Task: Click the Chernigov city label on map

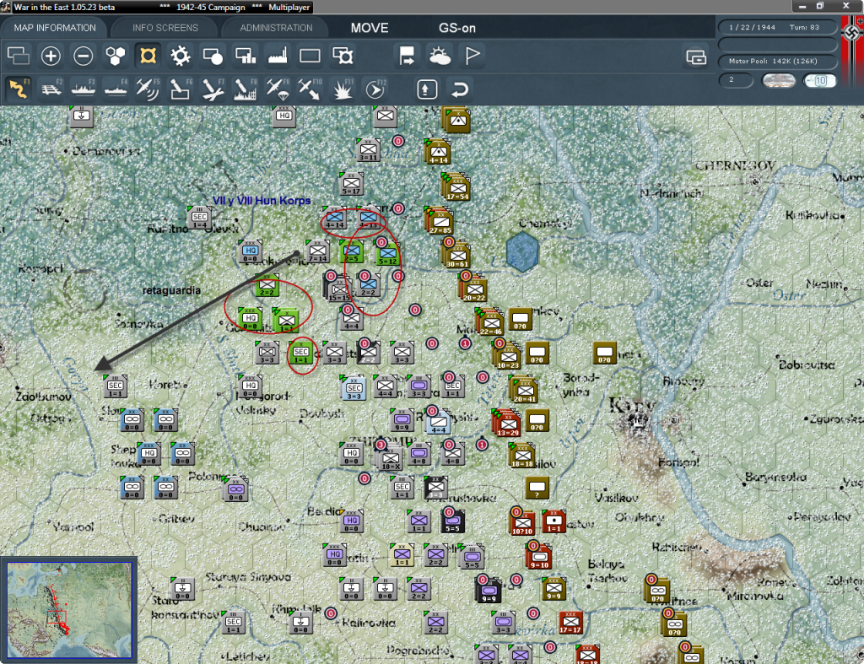Action: 735,165
